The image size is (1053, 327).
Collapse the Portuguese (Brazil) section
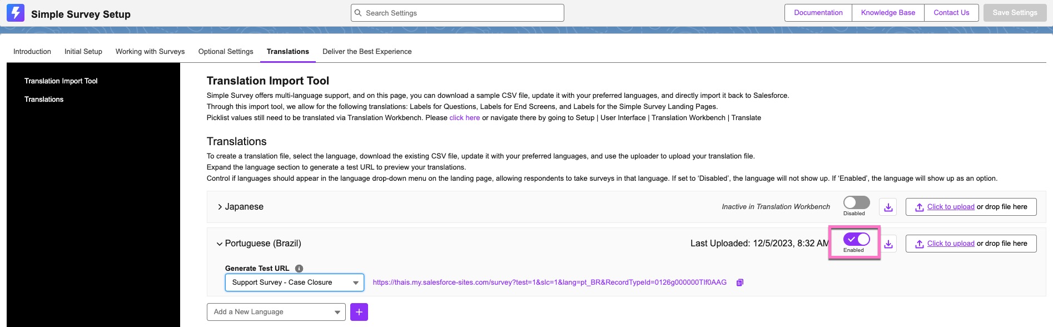[220, 244]
